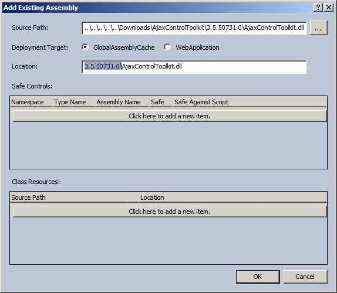Add a new Class Resources item
The height and width of the screenshot is (293, 337).
click(x=170, y=212)
